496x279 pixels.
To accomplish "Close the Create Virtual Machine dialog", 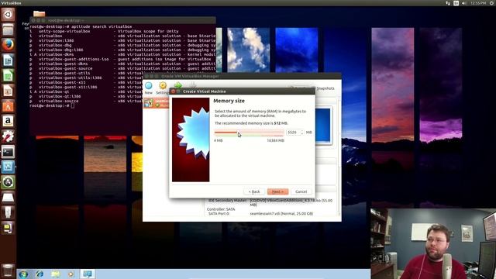I will [173, 91].
